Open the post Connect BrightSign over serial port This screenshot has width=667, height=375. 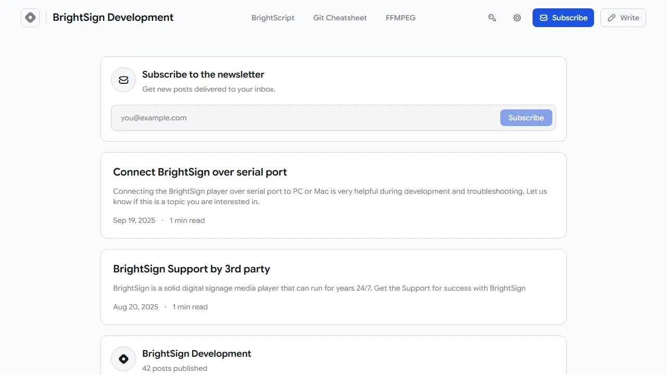tap(200, 172)
